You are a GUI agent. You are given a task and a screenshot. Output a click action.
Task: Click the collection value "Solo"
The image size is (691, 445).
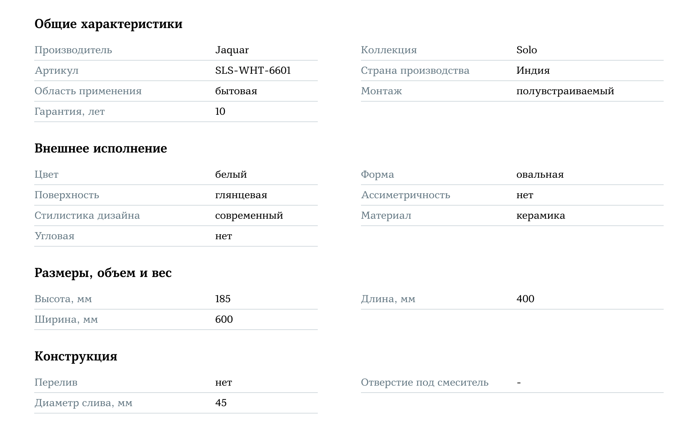click(x=526, y=50)
